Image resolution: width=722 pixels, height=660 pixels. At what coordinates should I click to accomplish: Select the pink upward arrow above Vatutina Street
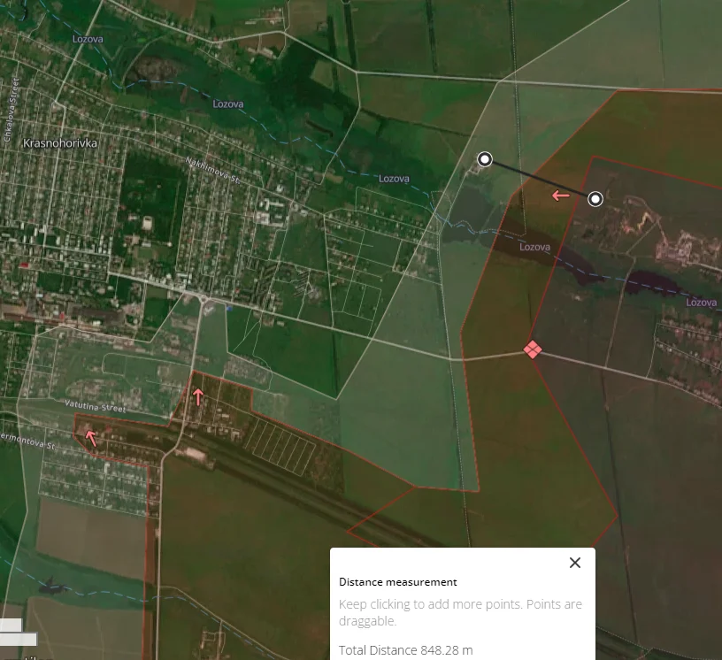tap(198, 396)
